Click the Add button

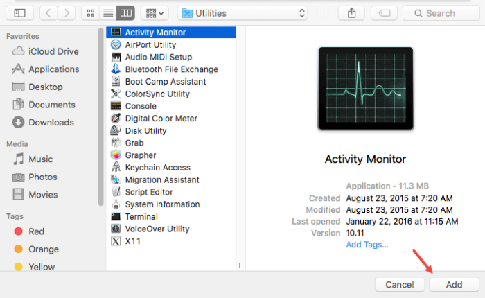[454, 284]
